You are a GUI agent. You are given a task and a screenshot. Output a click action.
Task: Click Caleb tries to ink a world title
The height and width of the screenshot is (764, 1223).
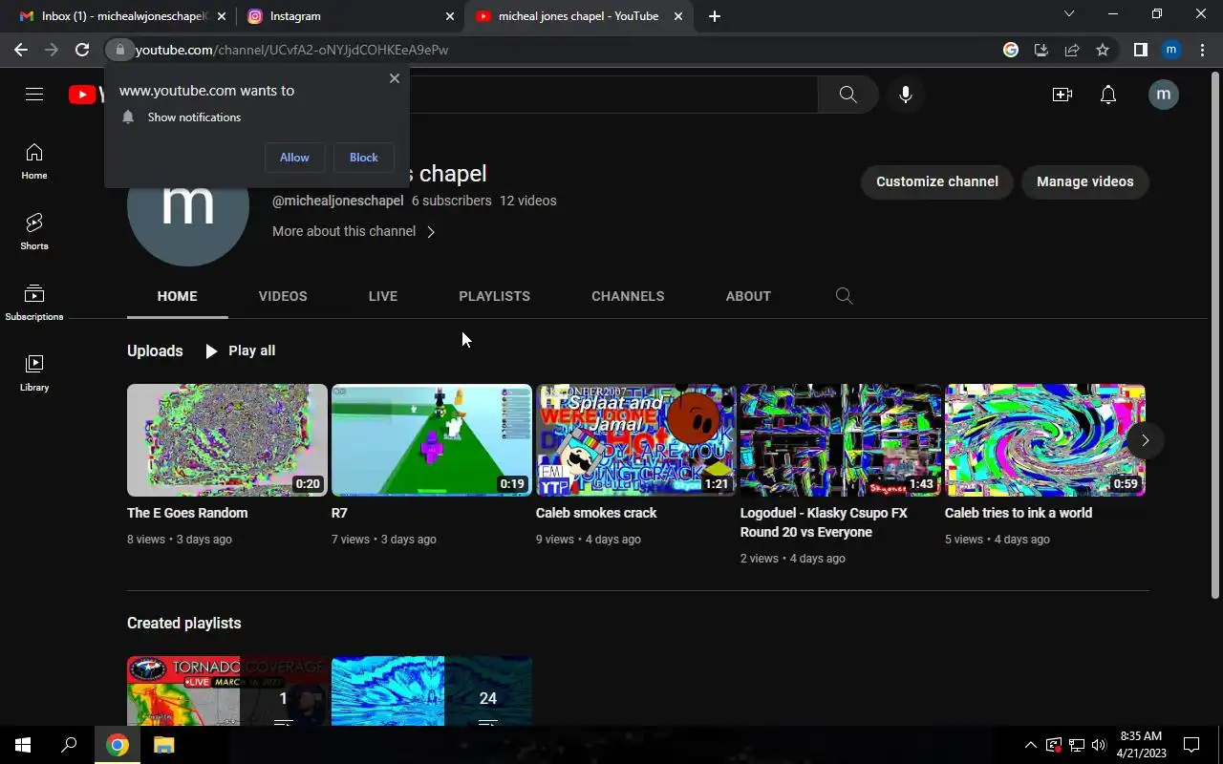pyautogui.click(x=1019, y=513)
